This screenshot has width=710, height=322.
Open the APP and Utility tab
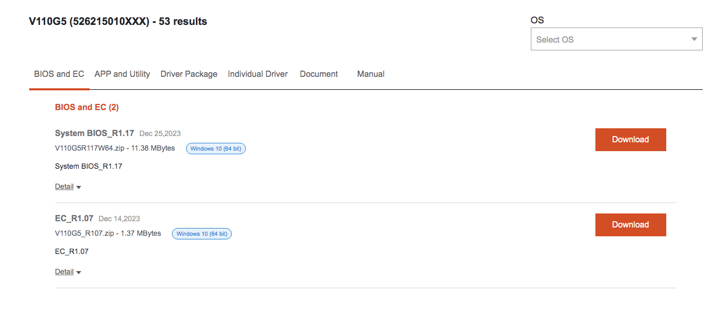(122, 74)
